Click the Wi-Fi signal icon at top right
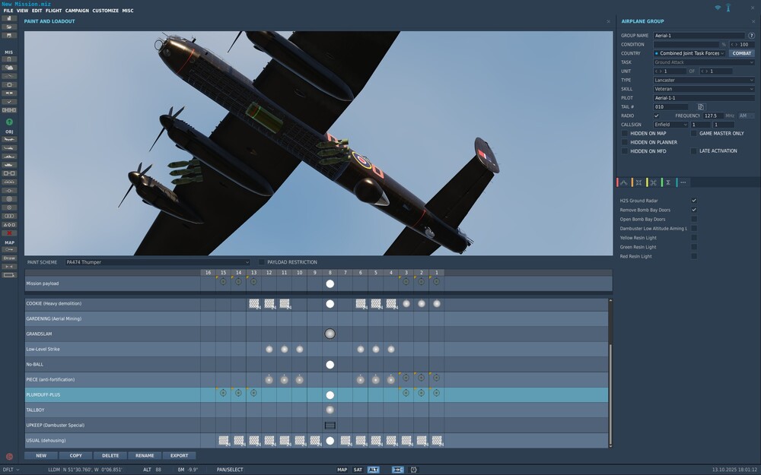 (x=718, y=8)
